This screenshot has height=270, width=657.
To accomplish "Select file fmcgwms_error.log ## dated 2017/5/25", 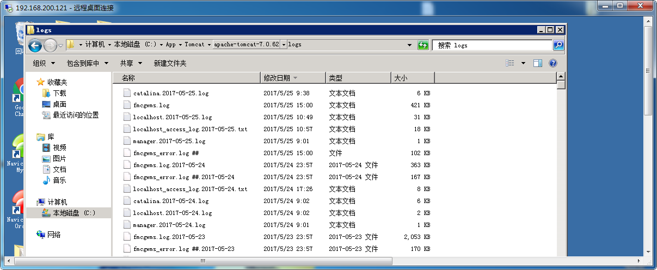I will tap(166, 153).
